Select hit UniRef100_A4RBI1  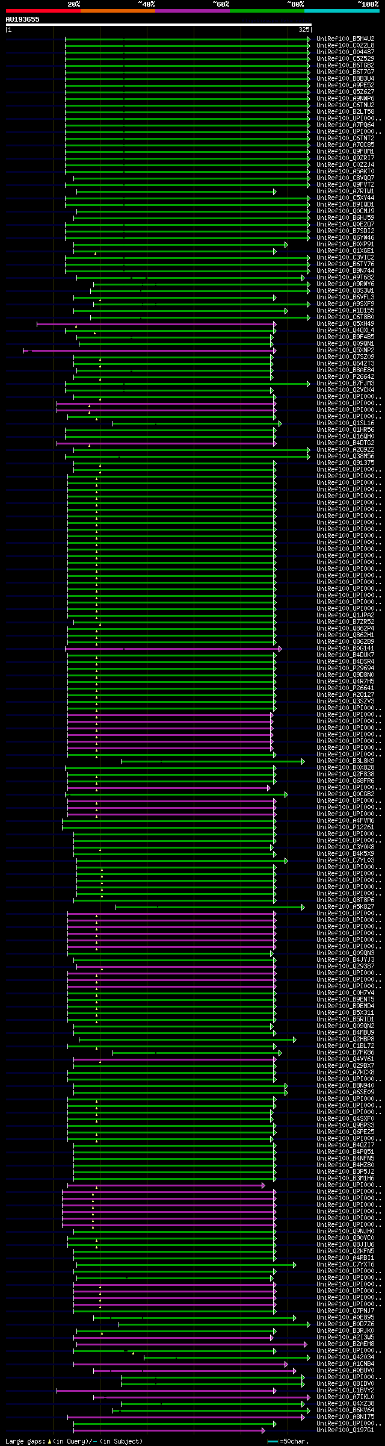click(345, 1257)
